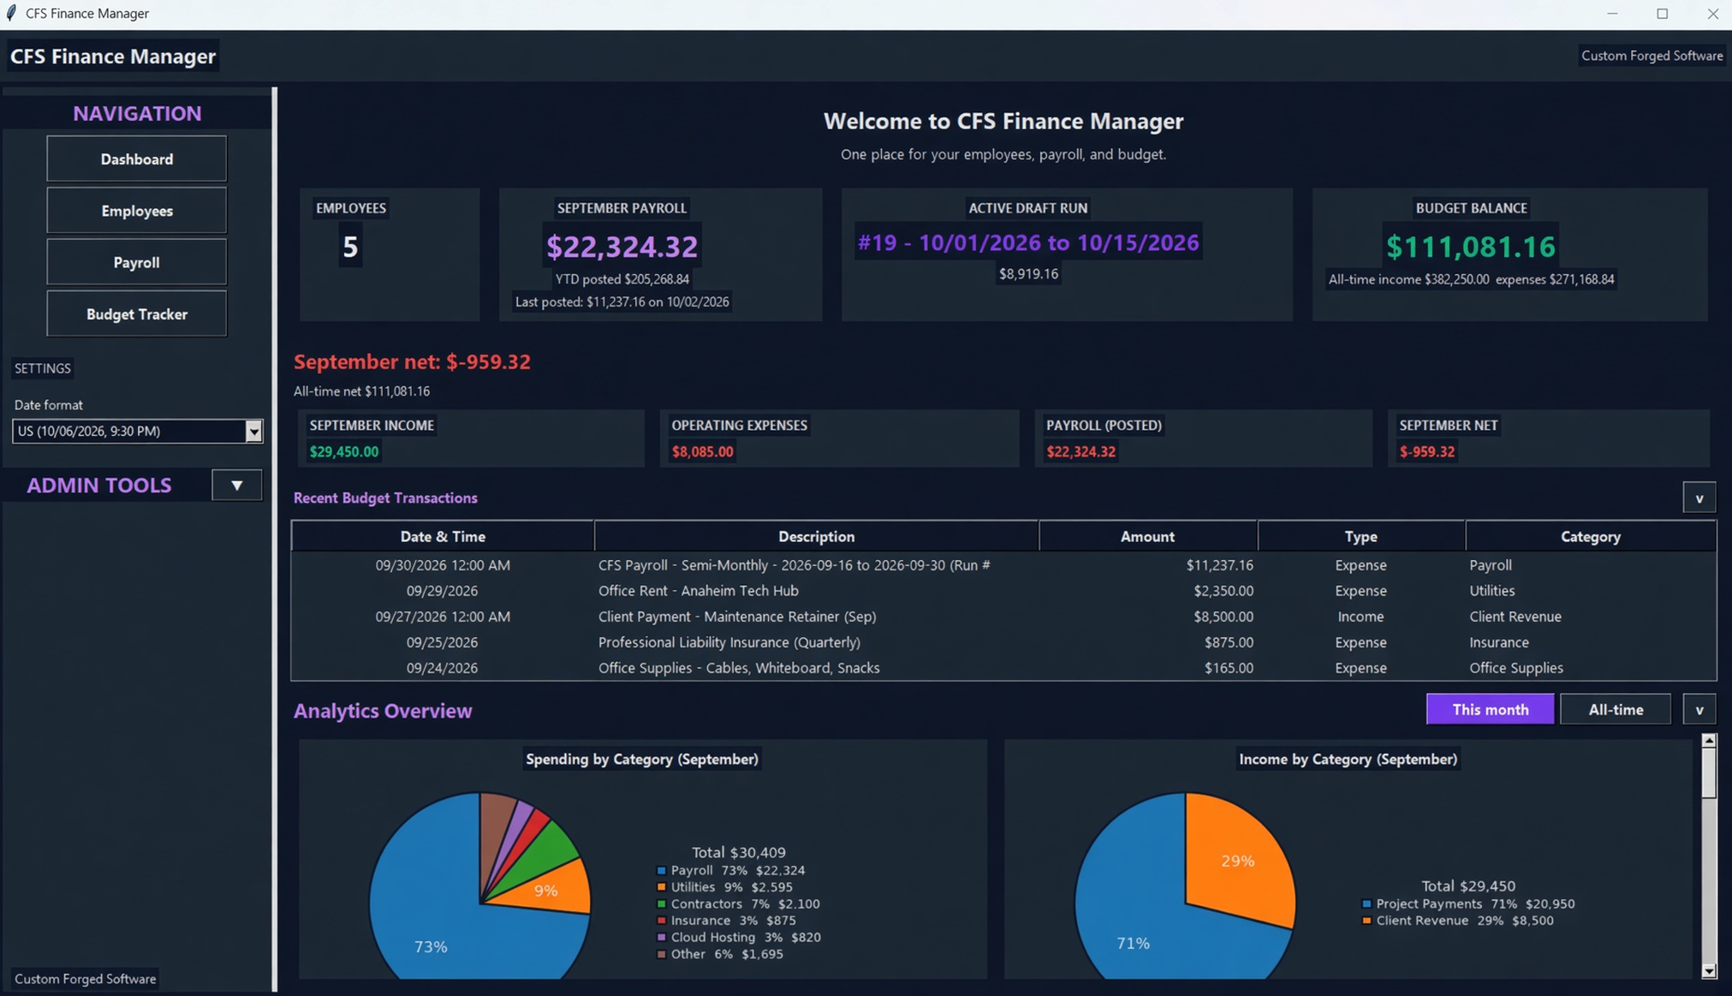Viewport: 1732px width, 996px height.
Task: Open the Payroll page
Action: click(136, 262)
